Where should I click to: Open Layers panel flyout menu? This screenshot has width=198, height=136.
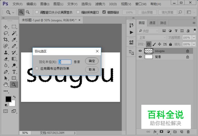[x=194, y=23]
